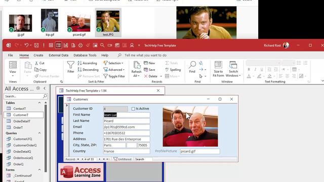The height and width of the screenshot is (182, 324).
Task: Select picard.gif thumbnail in file explorer
Action: pyautogui.click(x=79, y=23)
